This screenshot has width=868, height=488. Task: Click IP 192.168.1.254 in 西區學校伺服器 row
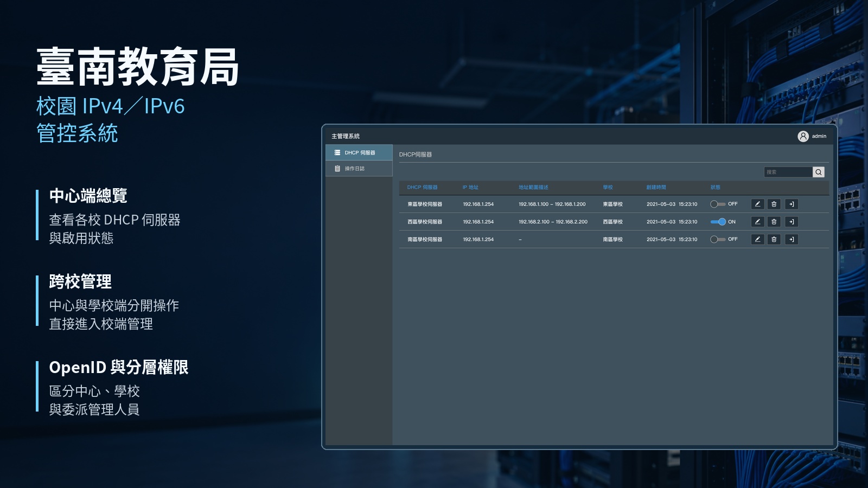[478, 222]
